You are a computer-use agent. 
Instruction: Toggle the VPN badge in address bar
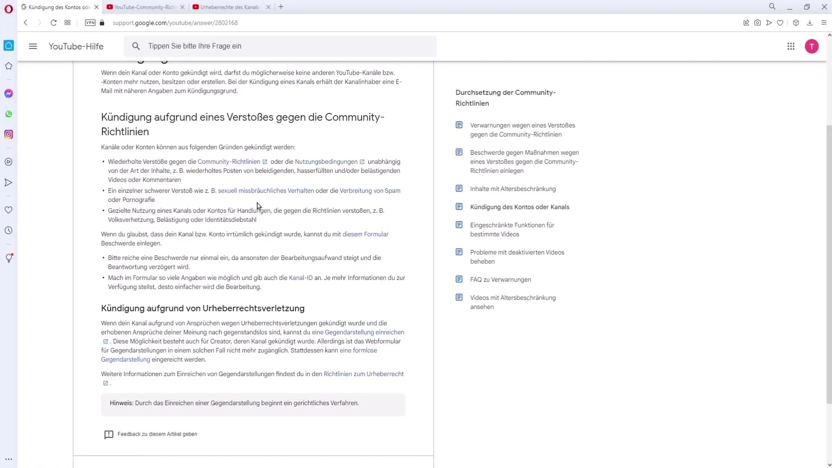[x=90, y=23]
